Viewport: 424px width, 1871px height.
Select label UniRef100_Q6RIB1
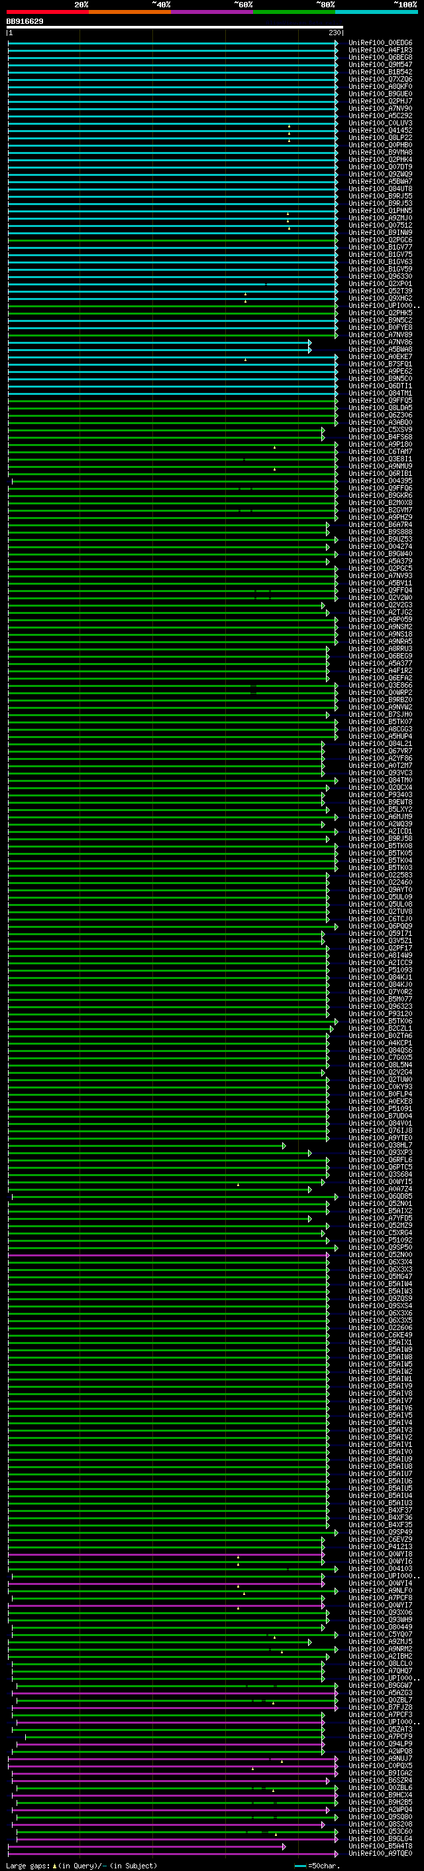point(380,474)
